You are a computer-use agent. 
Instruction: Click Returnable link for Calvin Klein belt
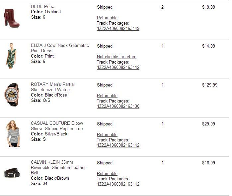[107, 174]
